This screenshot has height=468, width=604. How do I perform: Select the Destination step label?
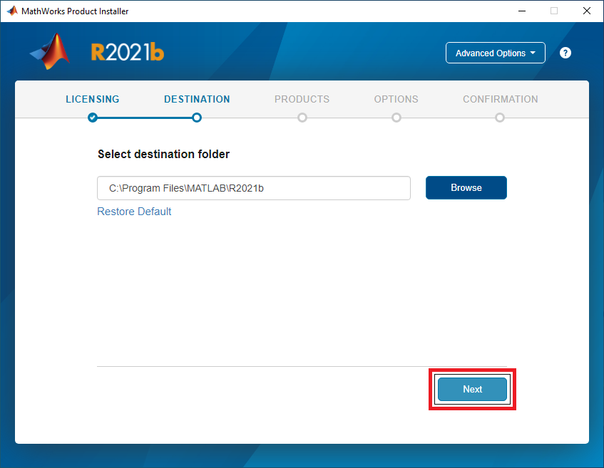pyautogui.click(x=197, y=99)
